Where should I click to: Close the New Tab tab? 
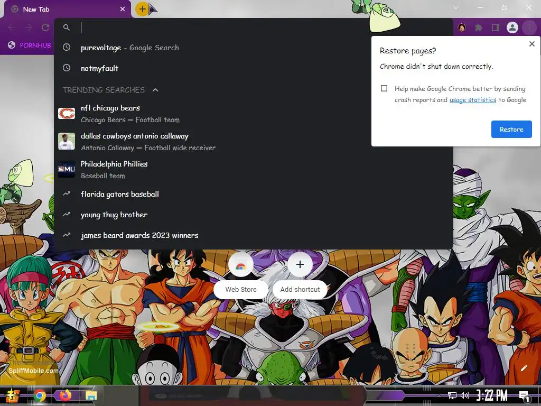click(123, 10)
